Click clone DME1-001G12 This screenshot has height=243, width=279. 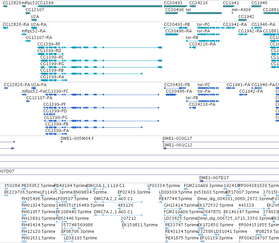click(x=221, y=148)
